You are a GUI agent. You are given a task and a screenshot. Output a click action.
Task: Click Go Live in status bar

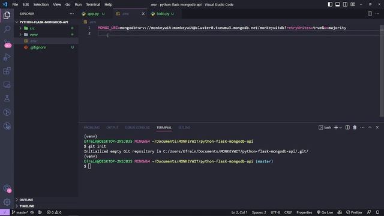[x=325, y=212]
